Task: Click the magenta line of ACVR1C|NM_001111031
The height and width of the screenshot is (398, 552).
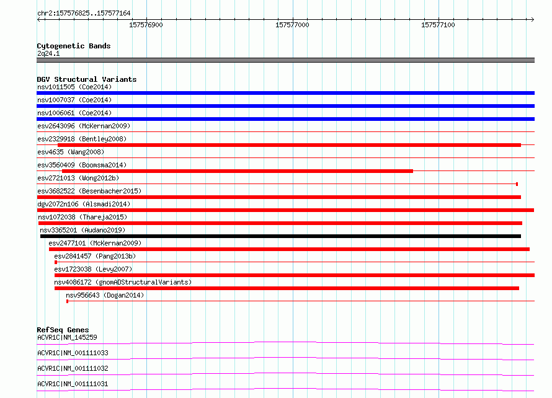Action: pyautogui.click(x=285, y=389)
